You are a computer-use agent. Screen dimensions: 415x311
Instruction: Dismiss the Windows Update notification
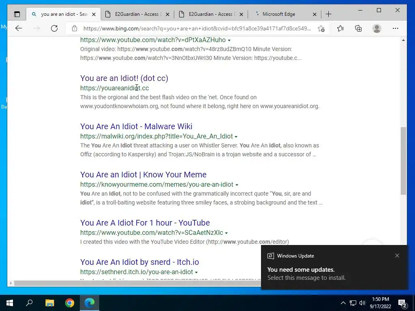pyautogui.click(x=397, y=256)
